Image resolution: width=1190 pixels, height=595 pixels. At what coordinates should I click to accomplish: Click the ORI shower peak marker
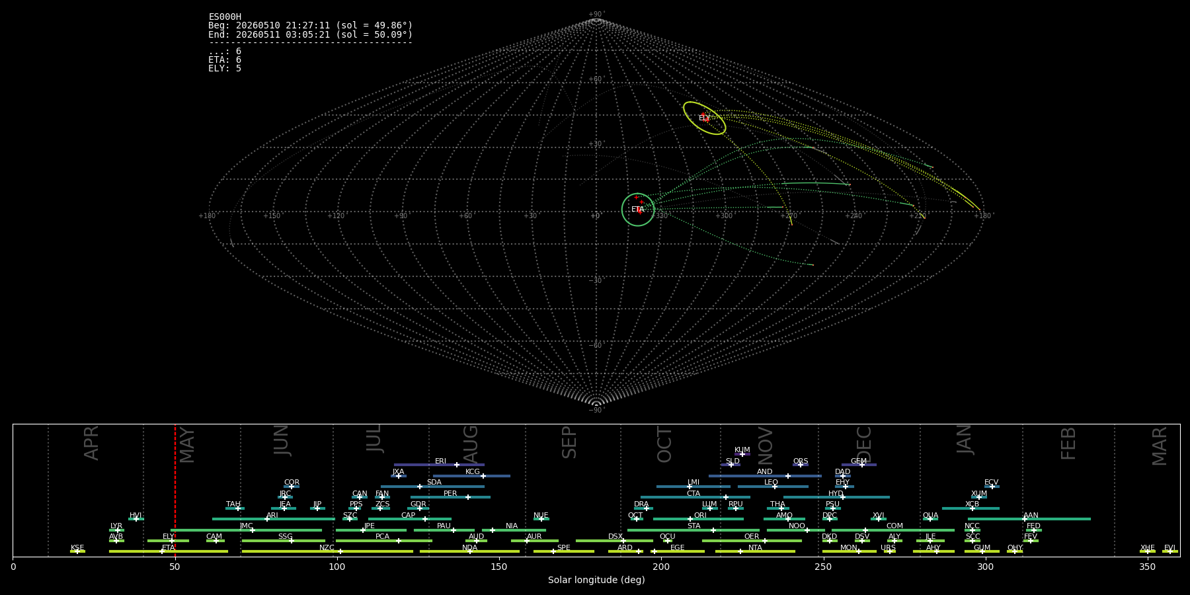click(x=690, y=519)
